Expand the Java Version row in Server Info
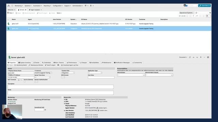The image size is (218, 122). click(x=64, y=110)
